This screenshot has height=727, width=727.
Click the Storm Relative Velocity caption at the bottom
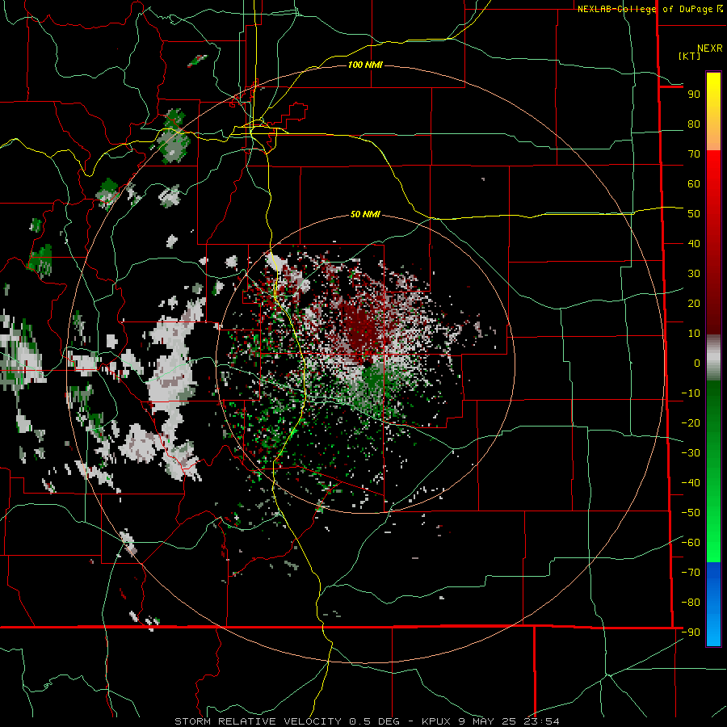tap(367, 721)
